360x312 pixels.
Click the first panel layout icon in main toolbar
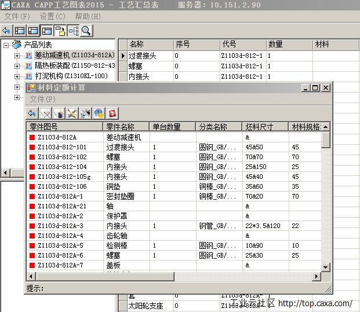[20, 30]
